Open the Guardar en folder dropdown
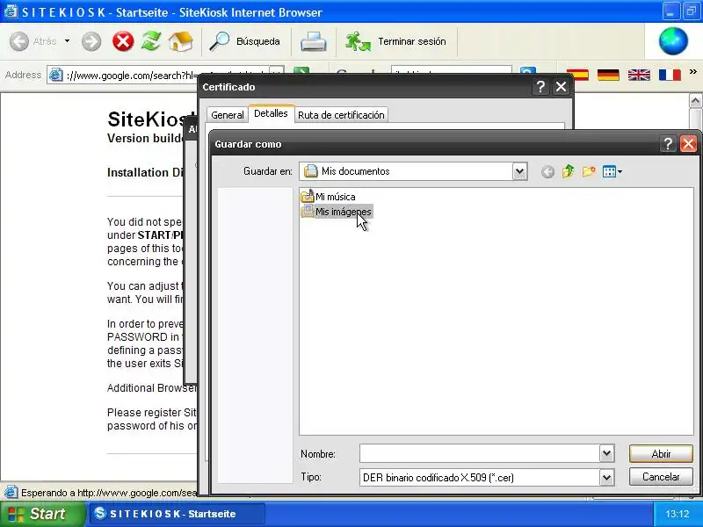Viewport: 703px width, 527px height. tap(519, 171)
